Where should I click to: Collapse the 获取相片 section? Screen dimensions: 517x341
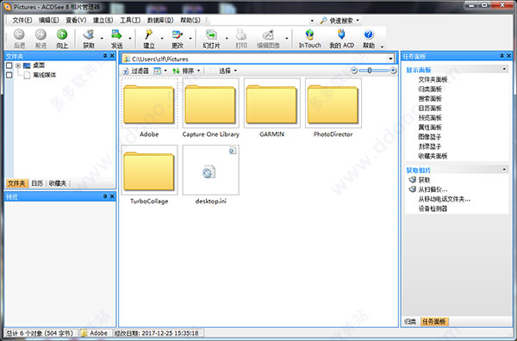(x=504, y=170)
